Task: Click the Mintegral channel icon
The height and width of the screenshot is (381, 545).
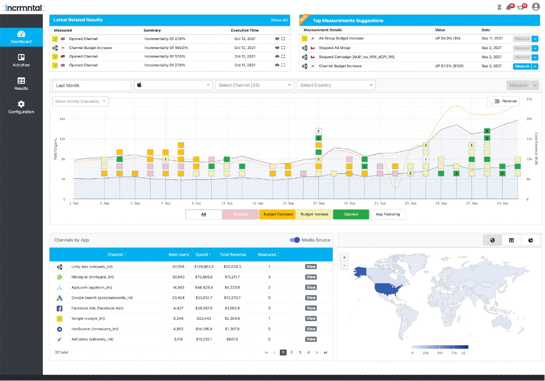Action: pyautogui.click(x=60, y=277)
